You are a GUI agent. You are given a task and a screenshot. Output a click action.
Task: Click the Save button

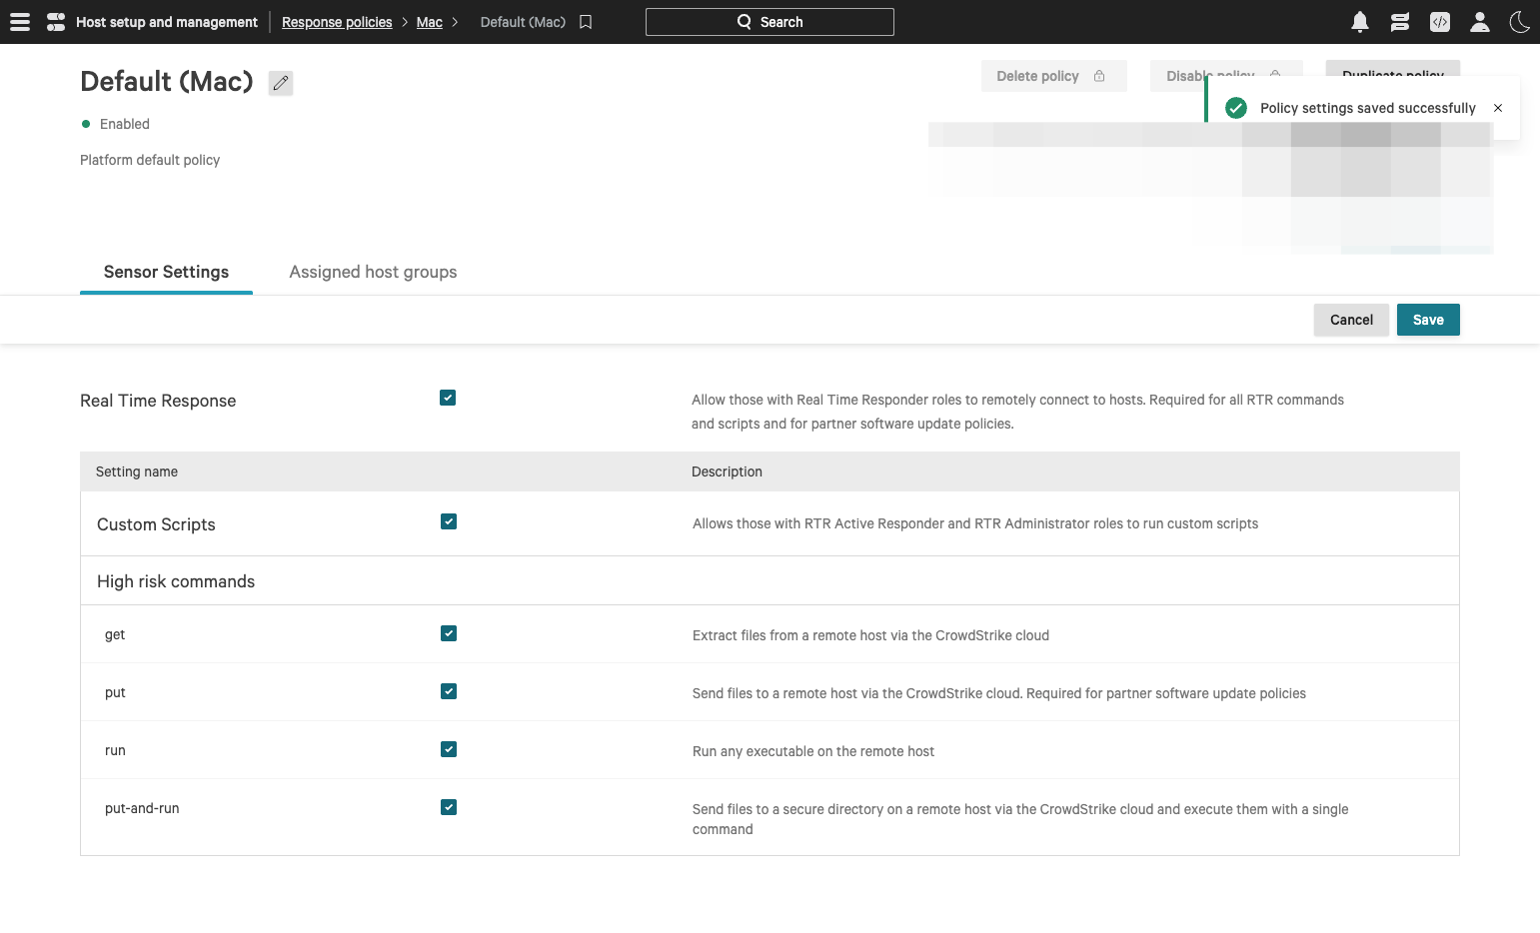pos(1427,320)
